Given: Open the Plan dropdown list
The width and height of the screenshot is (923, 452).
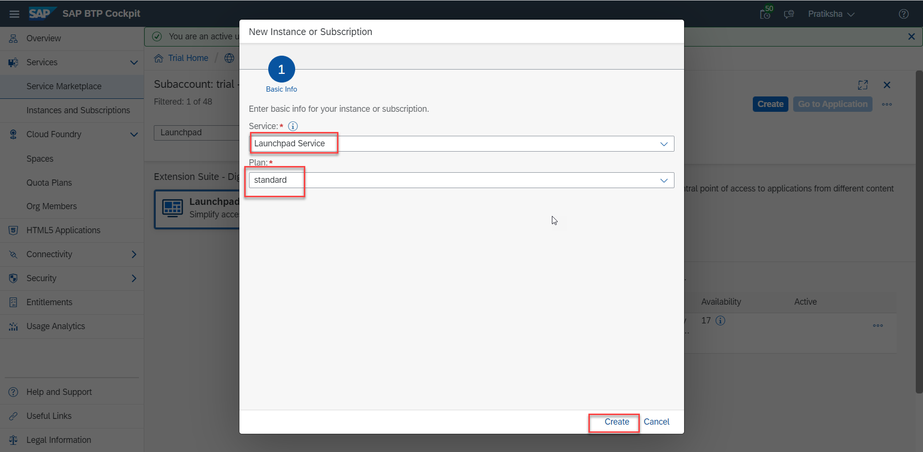Looking at the screenshot, I should coord(664,180).
